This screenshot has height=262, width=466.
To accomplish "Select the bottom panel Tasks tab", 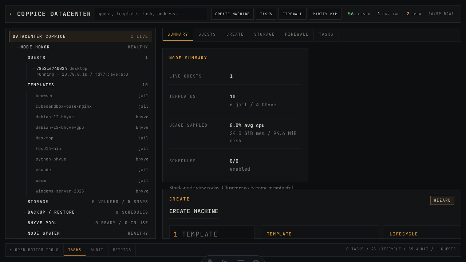I will pyautogui.click(x=75, y=250).
